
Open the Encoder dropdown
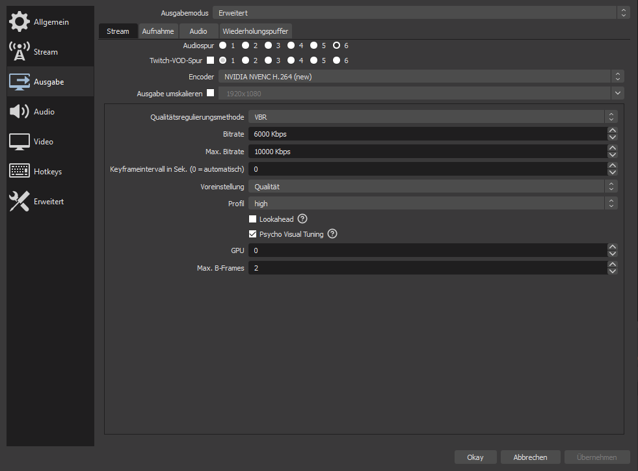(421, 77)
